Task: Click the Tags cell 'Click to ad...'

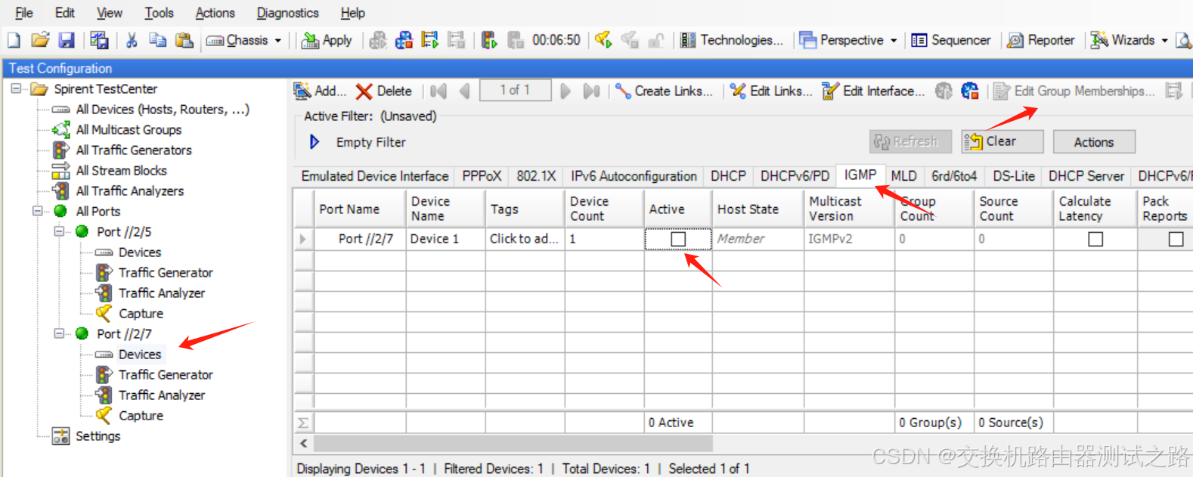Action: (524, 239)
